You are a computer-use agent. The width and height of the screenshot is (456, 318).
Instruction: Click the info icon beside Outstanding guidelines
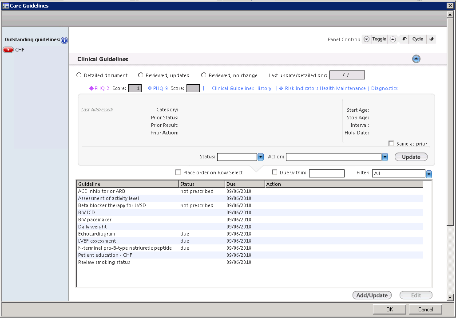click(x=64, y=40)
